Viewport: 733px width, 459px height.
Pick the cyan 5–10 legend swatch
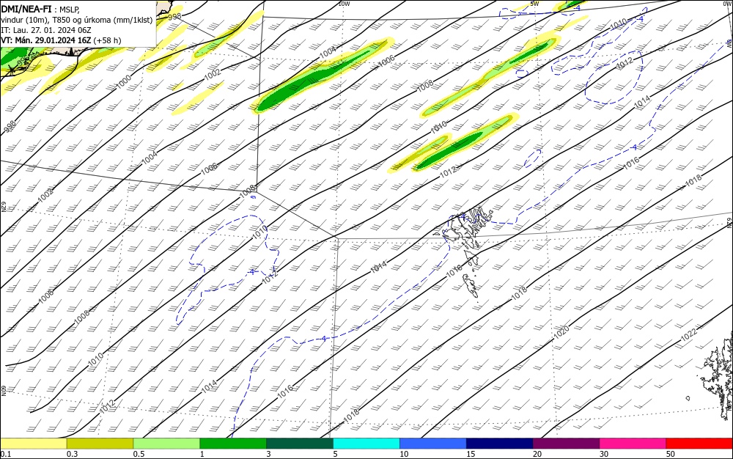pyautogui.click(x=366, y=444)
